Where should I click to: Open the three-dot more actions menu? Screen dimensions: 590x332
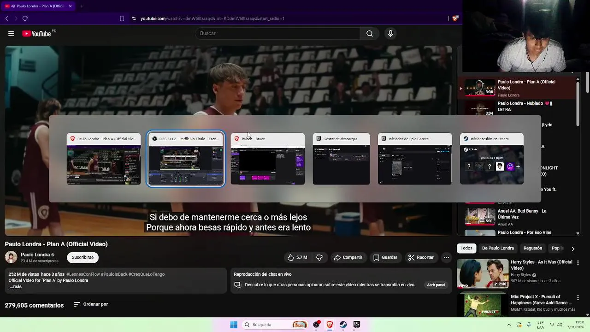[x=446, y=258]
